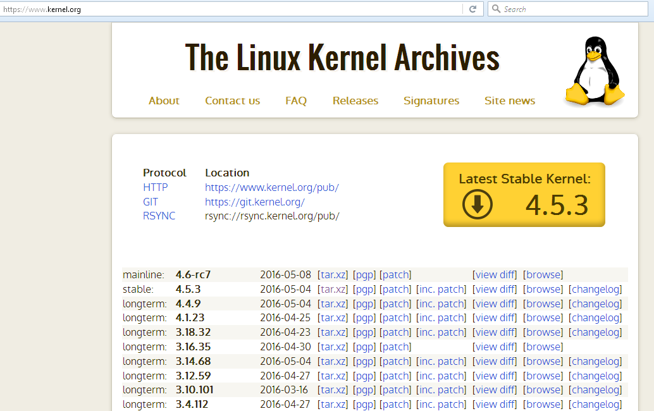Click browse for mainline 4.6-rc7
Screen dimensions: 654x411
pos(543,274)
